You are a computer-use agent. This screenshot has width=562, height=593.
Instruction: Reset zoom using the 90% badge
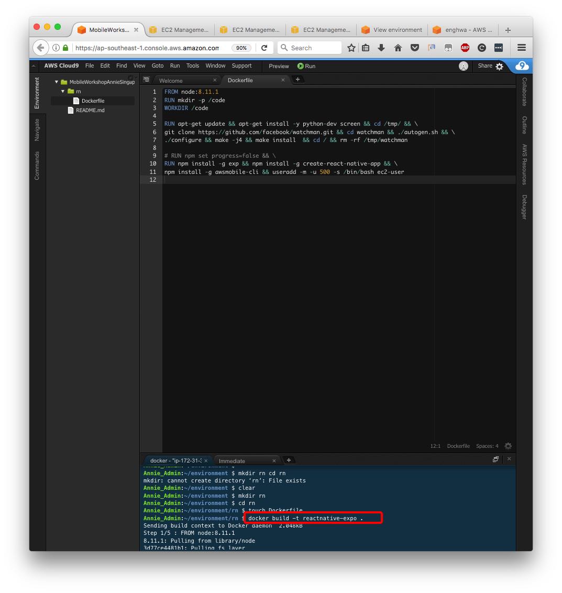(x=241, y=48)
